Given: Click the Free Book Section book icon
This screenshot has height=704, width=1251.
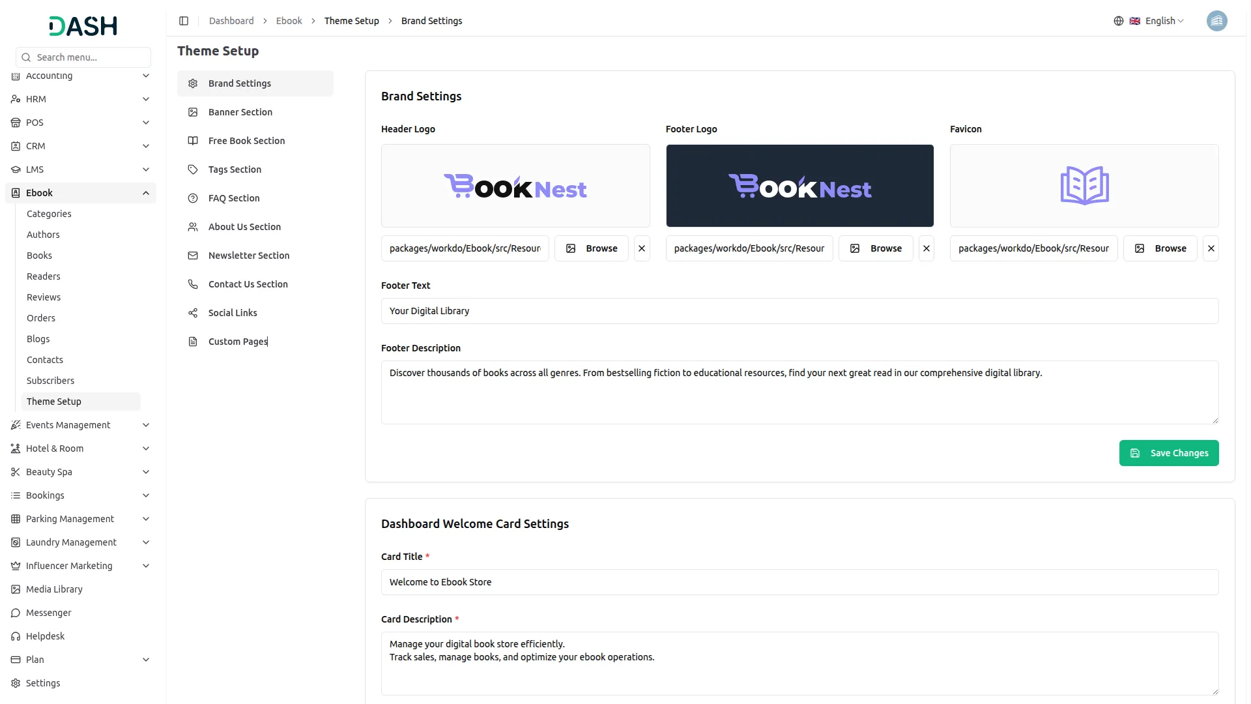Looking at the screenshot, I should pyautogui.click(x=193, y=141).
